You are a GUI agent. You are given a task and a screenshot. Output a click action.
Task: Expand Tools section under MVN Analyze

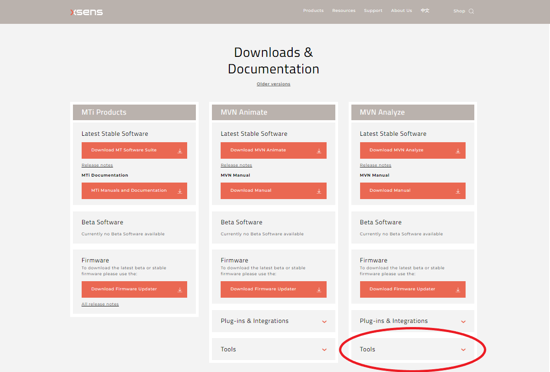tap(463, 350)
